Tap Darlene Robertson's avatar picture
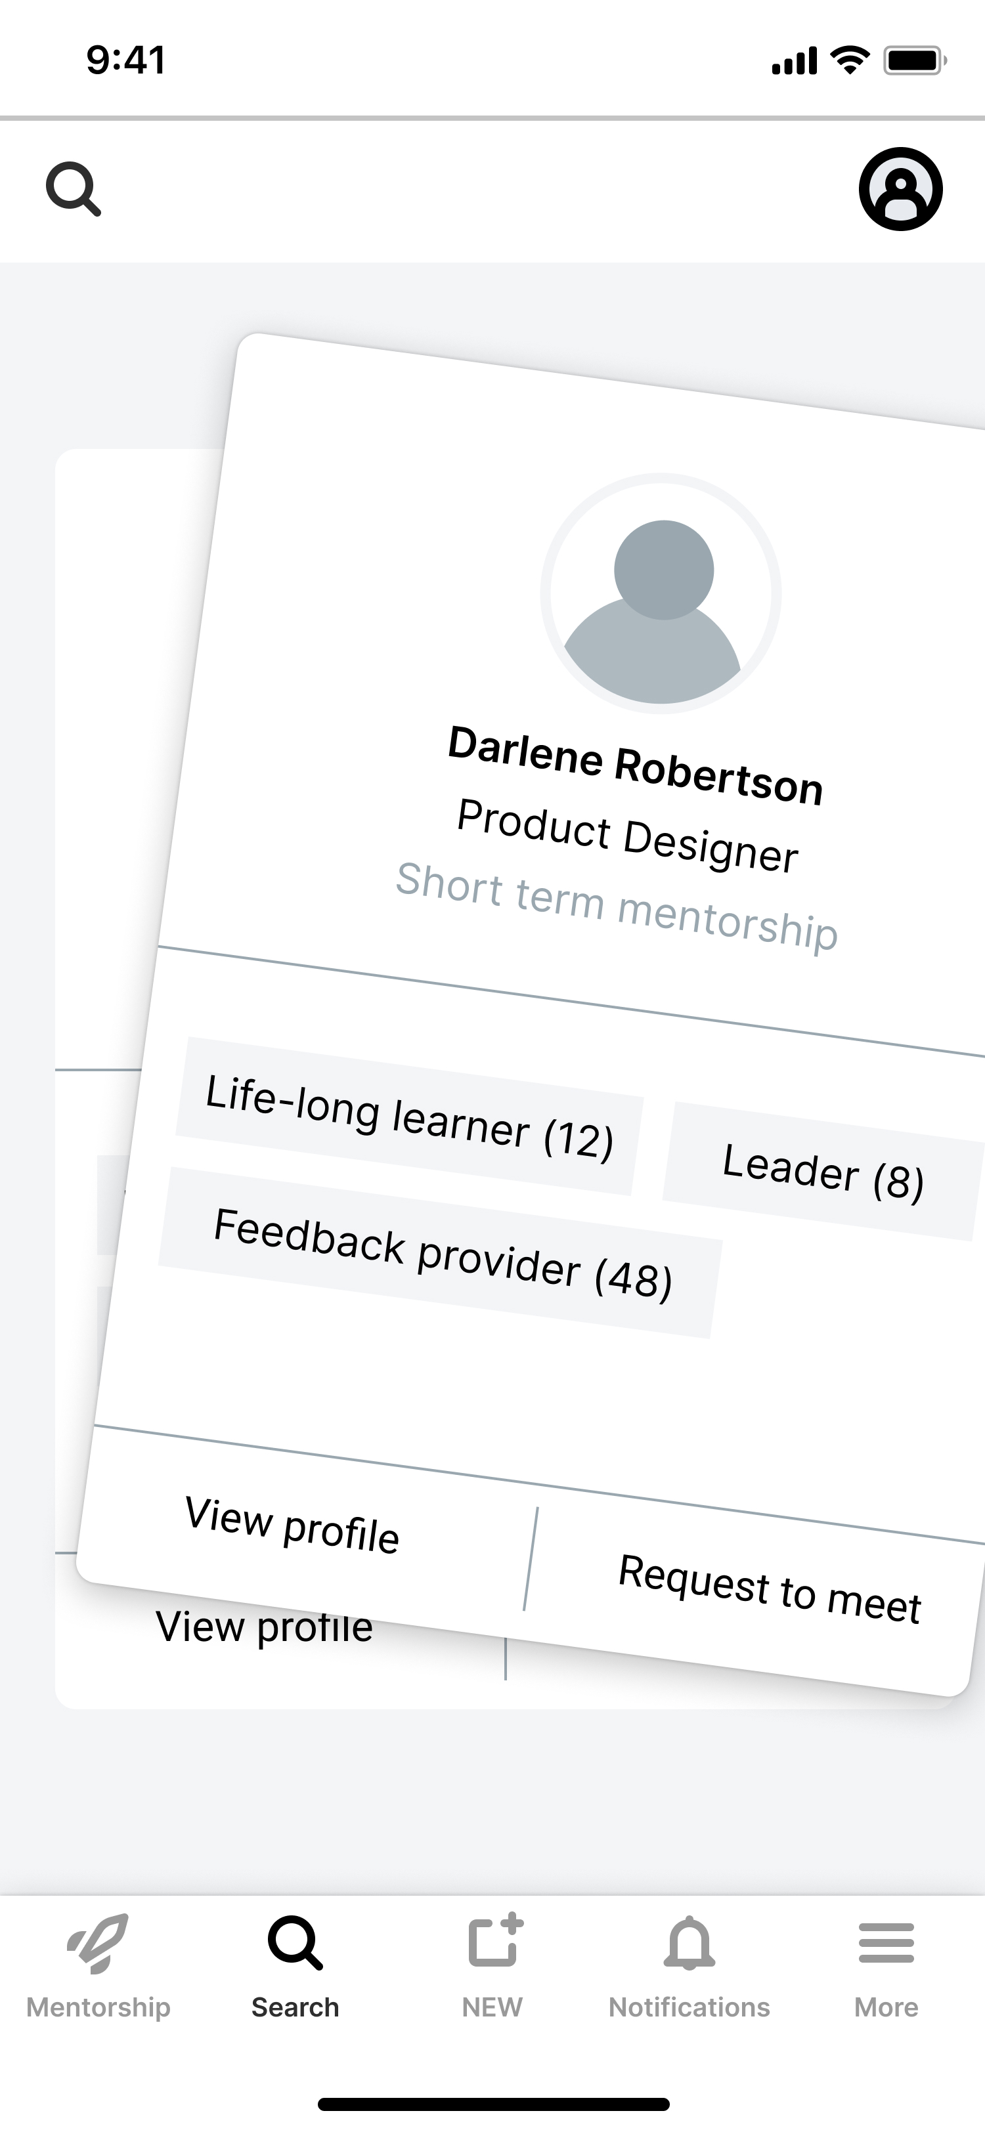This screenshot has height=2132, width=985. coord(661,593)
